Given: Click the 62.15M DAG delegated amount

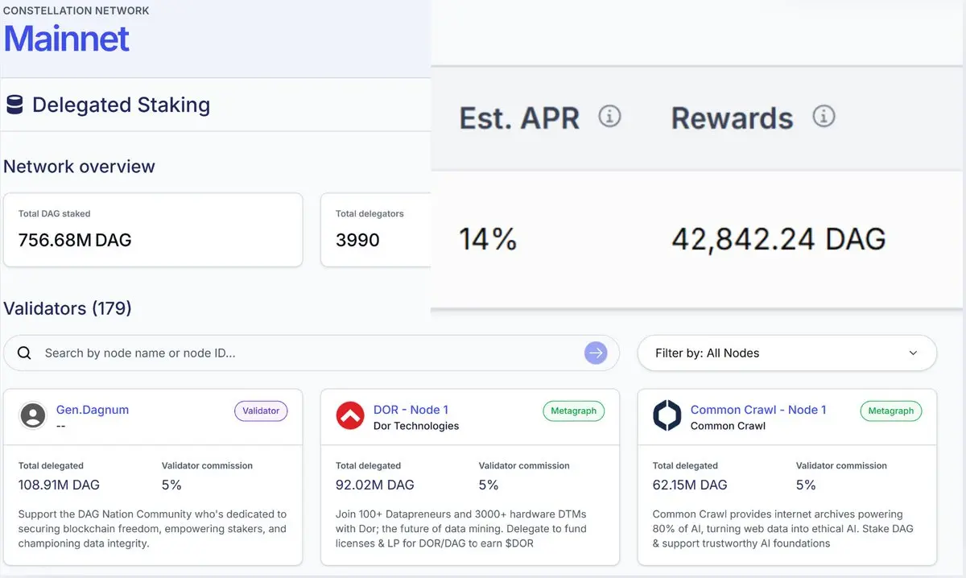Looking at the screenshot, I should pos(690,485).
